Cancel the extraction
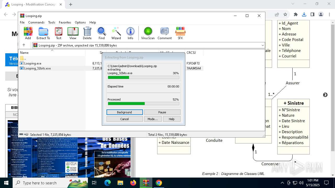Viewport: 335px width, 188px height. [x=125, y=119]
